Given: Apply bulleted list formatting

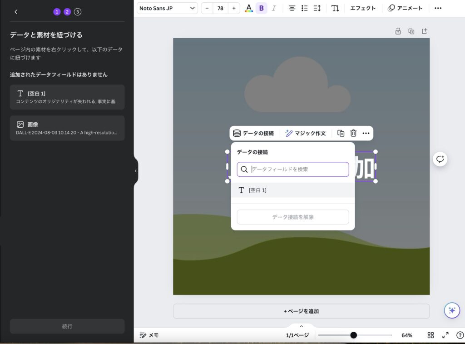Looking at the screenshot, I should coord(305,8).
